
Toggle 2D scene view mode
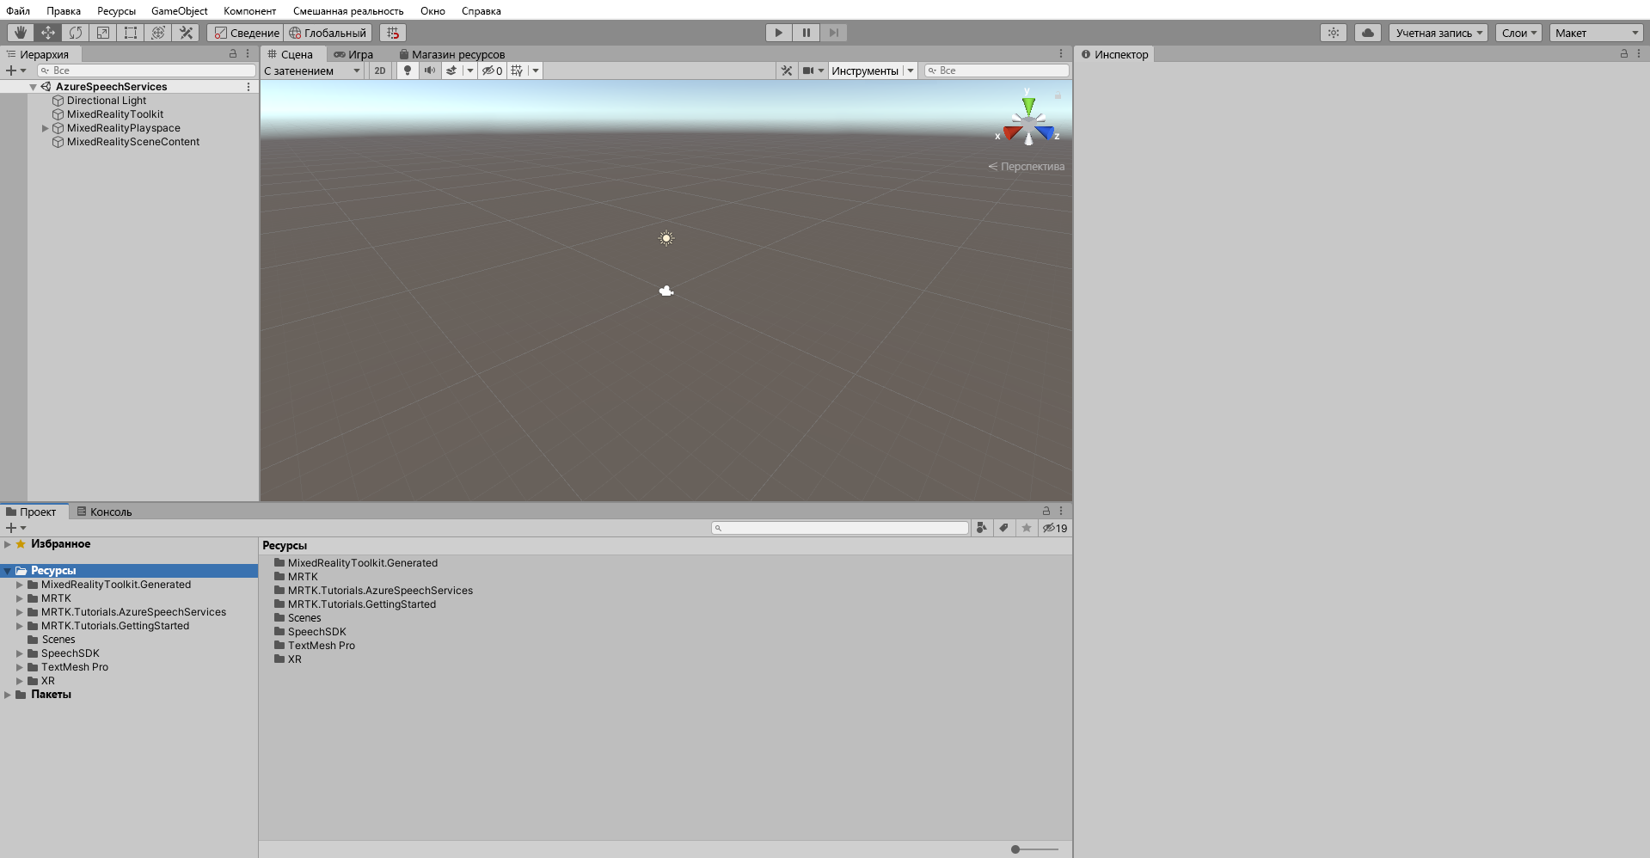point(380,70)
